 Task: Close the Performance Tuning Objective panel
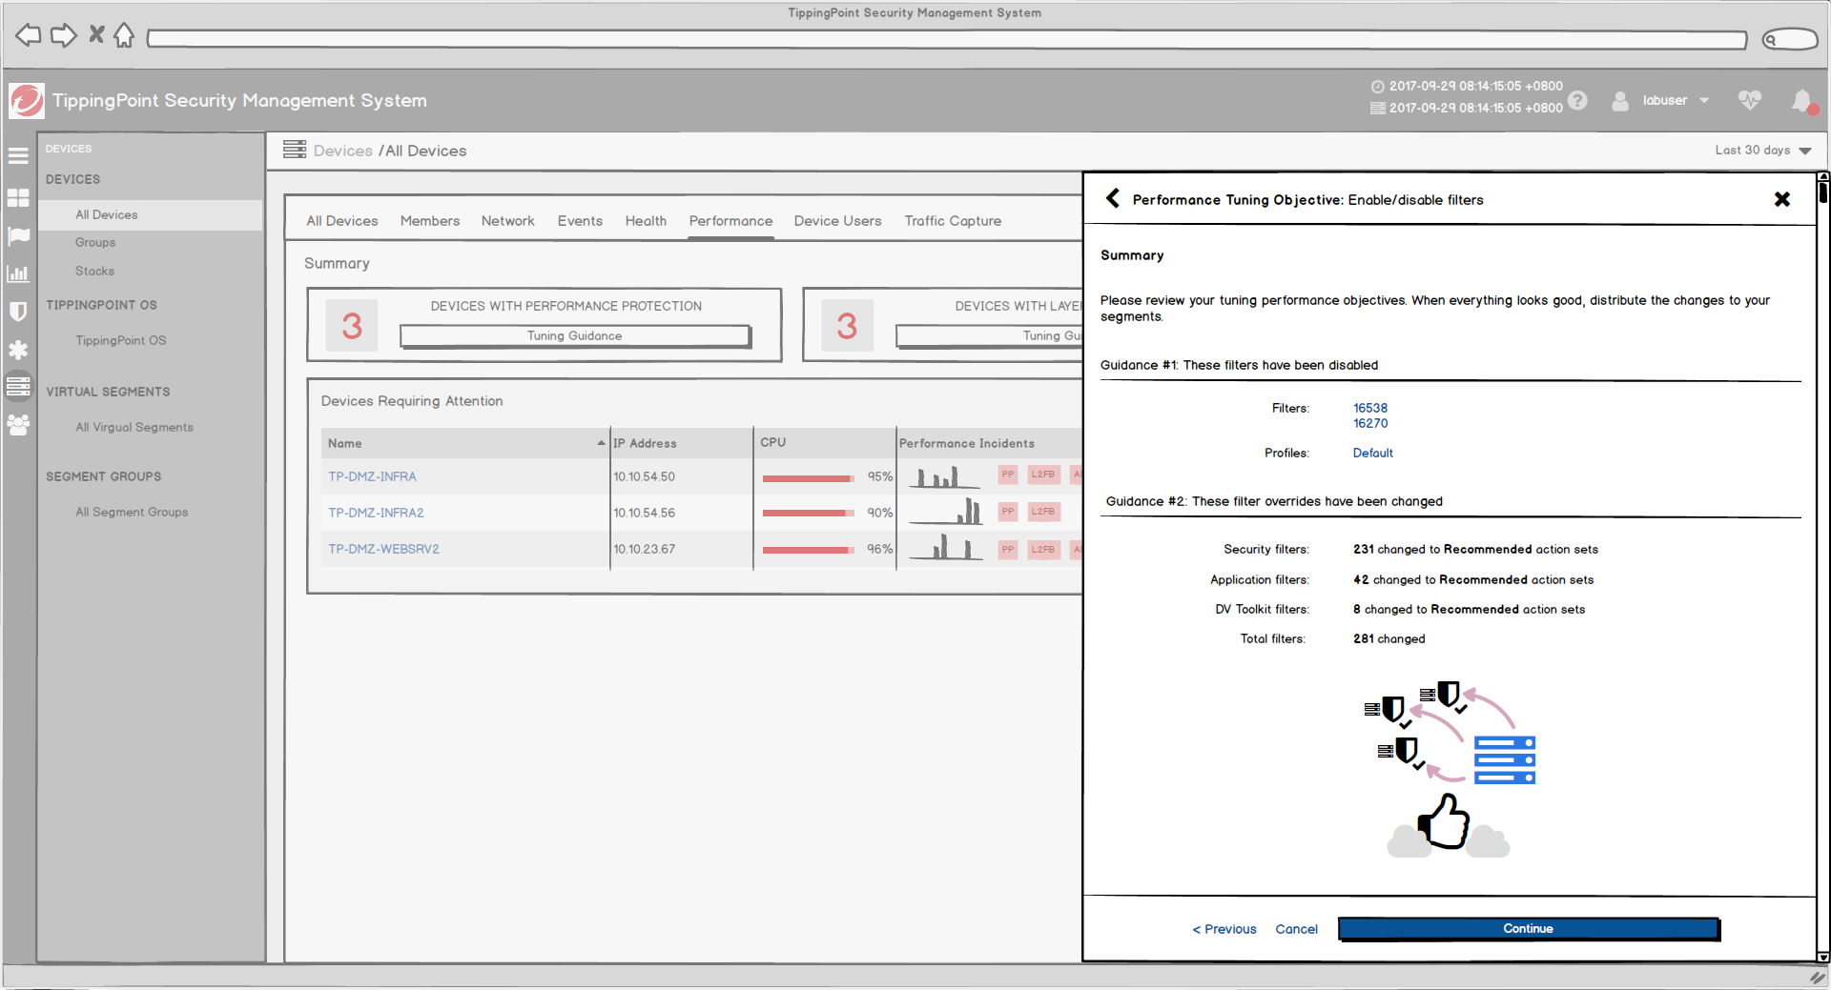[x=1781, y=199]
